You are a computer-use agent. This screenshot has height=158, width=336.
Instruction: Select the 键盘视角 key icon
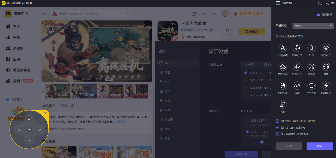297,67
